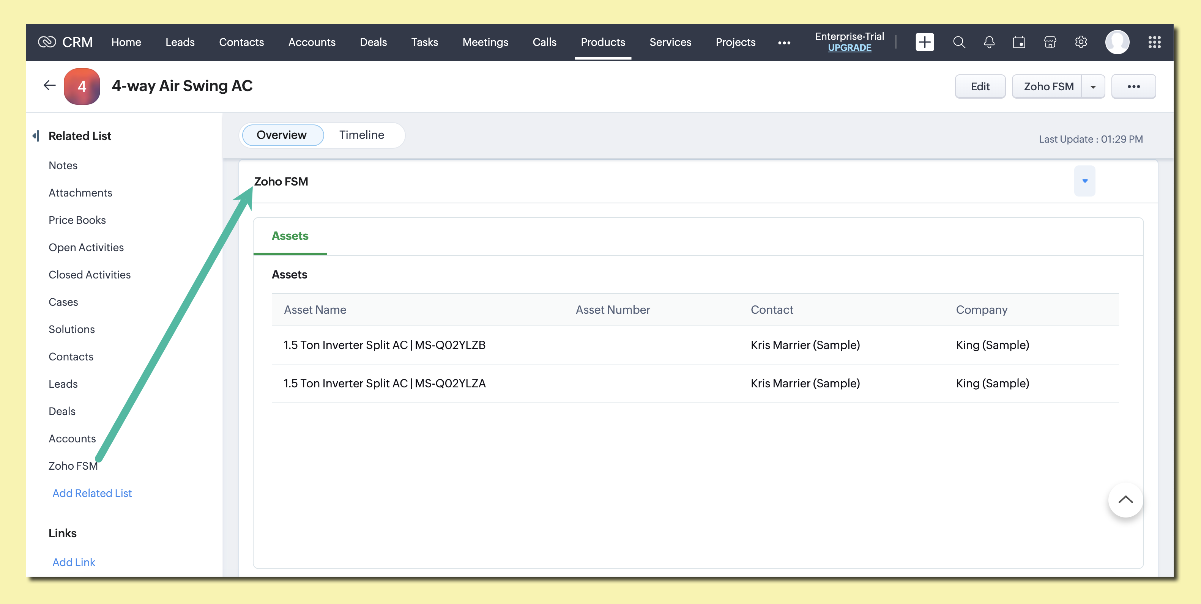Select the green Assets tab
The width and height of the screenshot is (1201, 604).
(x=290, y=236)
